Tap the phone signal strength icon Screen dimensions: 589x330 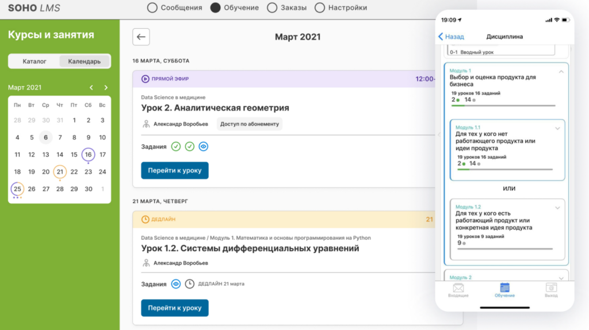click(x=549, y=20)
